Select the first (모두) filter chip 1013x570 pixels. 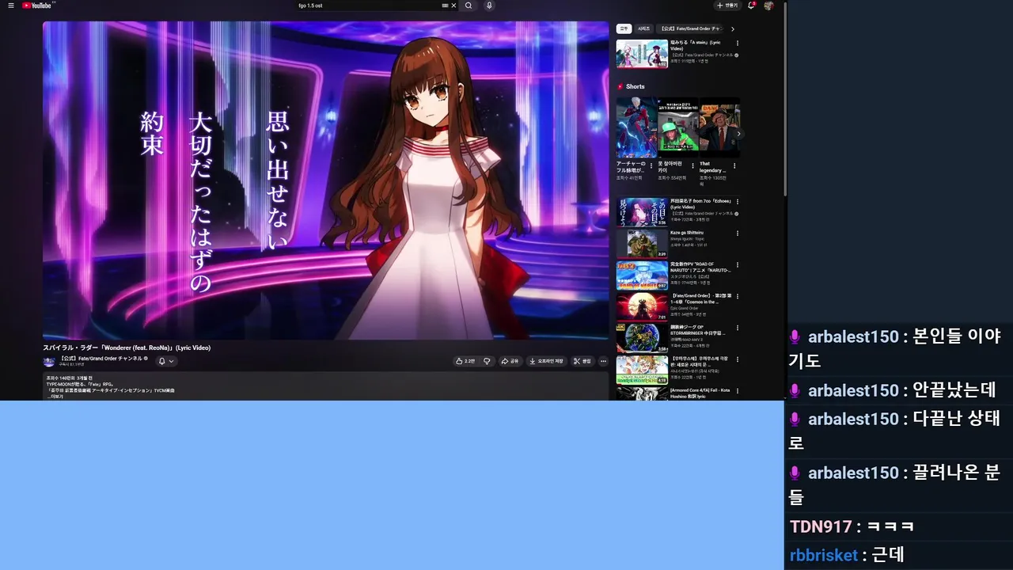pos(624,28)
